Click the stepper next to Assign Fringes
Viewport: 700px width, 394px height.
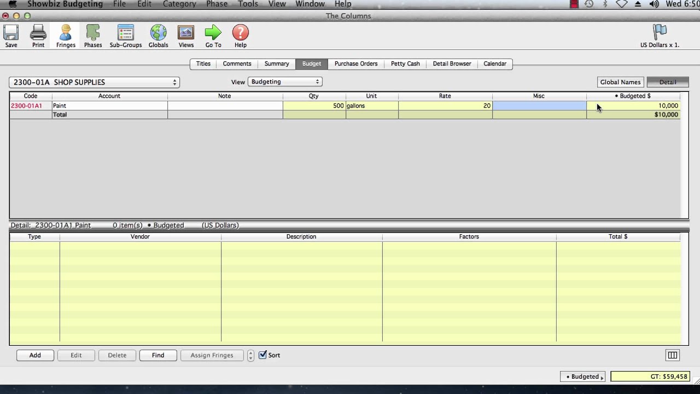[x=250, y=355]
